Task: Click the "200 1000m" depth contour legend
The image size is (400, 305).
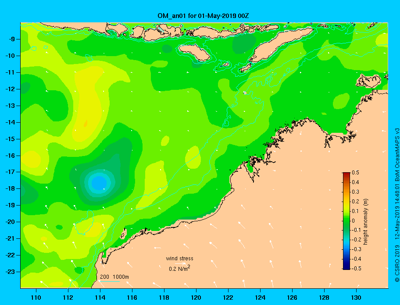Action: pos(114,277)
